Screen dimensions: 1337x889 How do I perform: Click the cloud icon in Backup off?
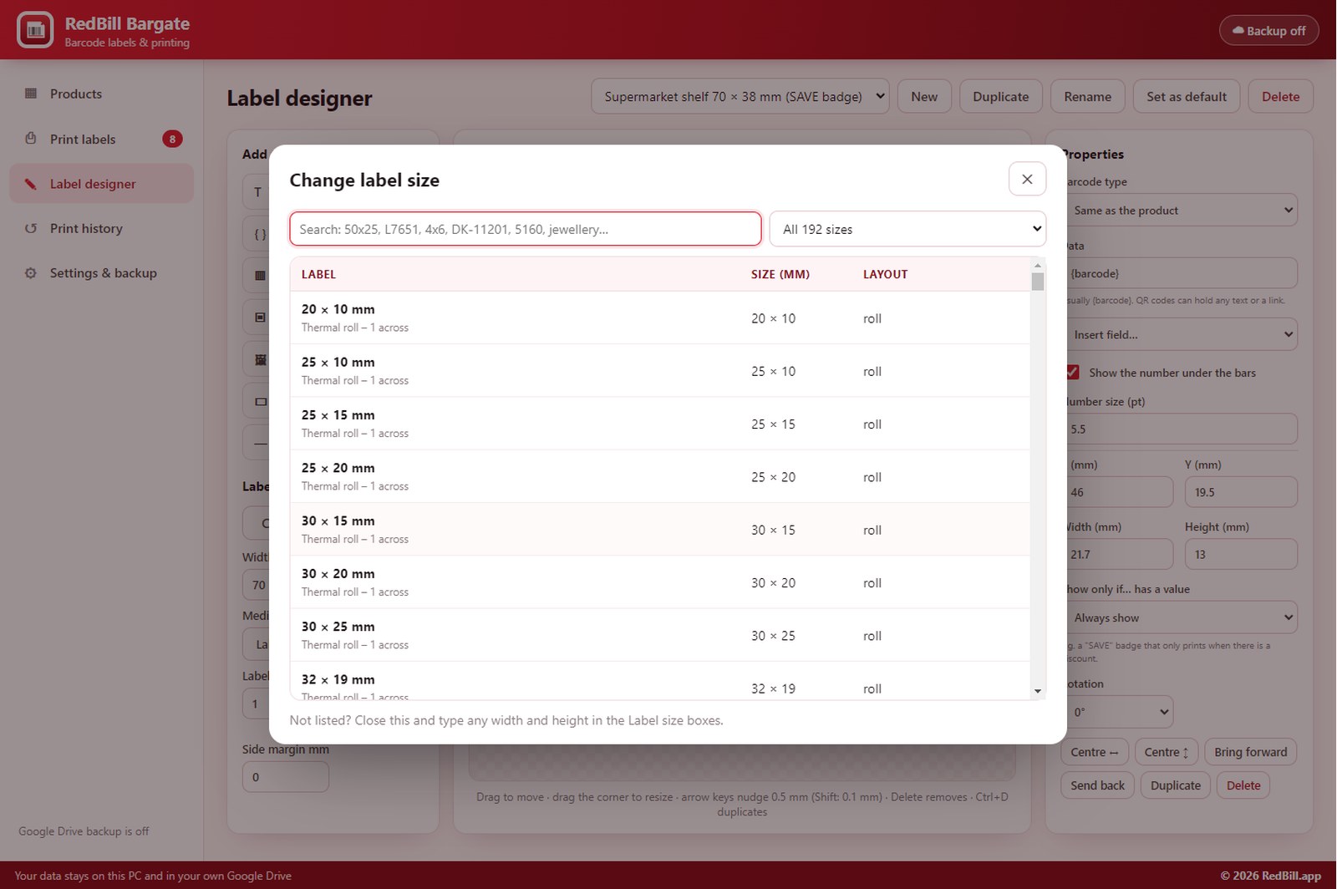tap(1238, 30)
